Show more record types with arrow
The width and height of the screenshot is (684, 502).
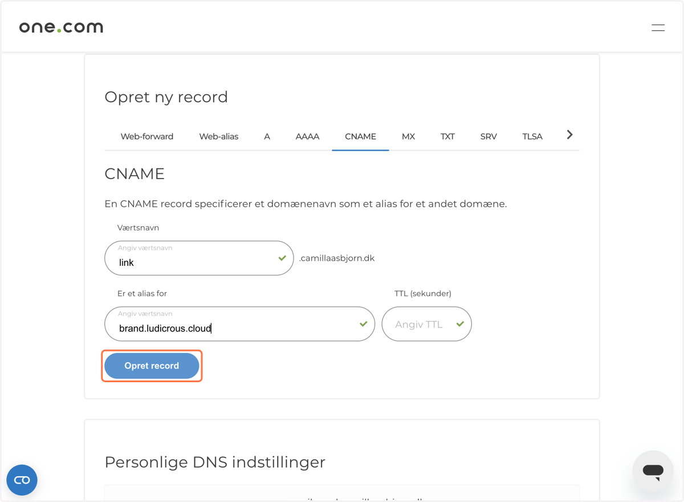tap(569, 135)
